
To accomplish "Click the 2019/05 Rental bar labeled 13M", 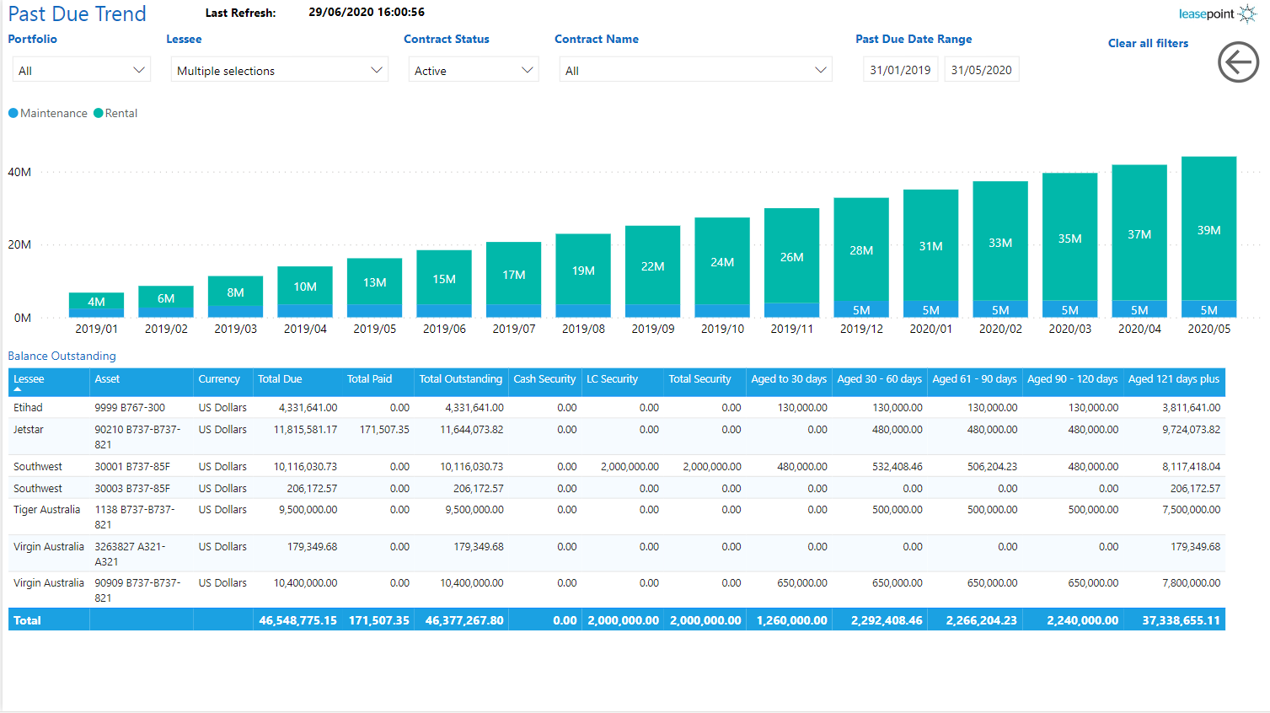I will [x=374, y=282].
